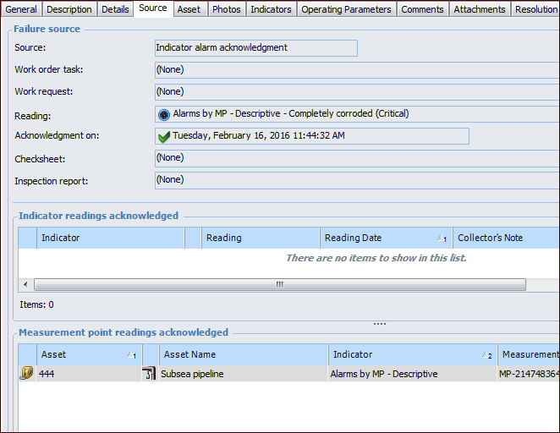This screenshot has height=433, width=560.
Task: Click the green acknowledgment checkmark icon
Action: pyautogui.click(x=164, y=137)
